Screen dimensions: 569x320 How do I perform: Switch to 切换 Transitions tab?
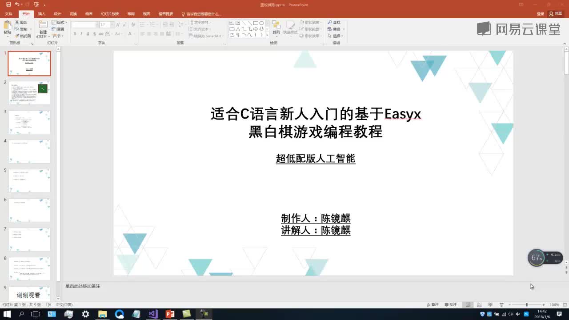pyautogui.click(x=73, y=14)
